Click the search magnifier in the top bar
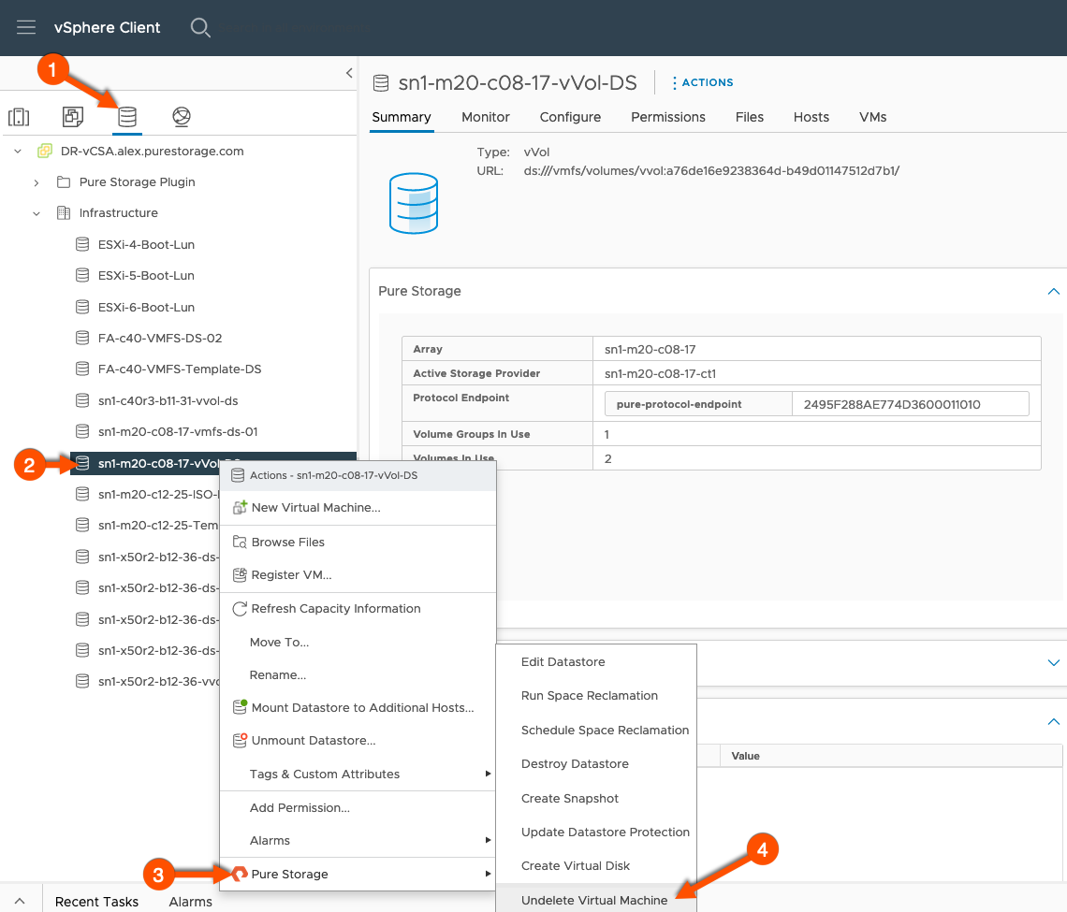The height and width of the screenshot is (912, 1067). (x=200, y=28)
